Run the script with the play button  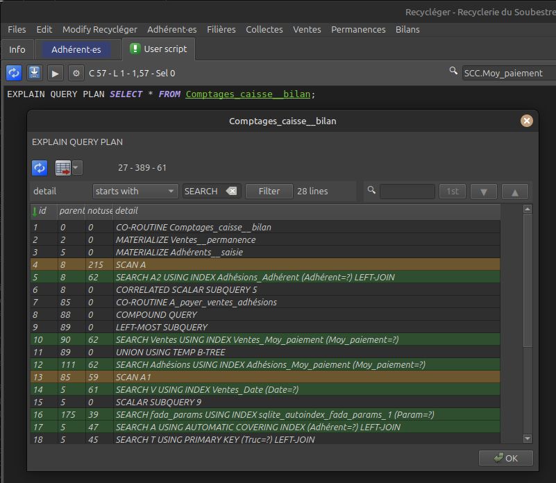click(55, 74)
